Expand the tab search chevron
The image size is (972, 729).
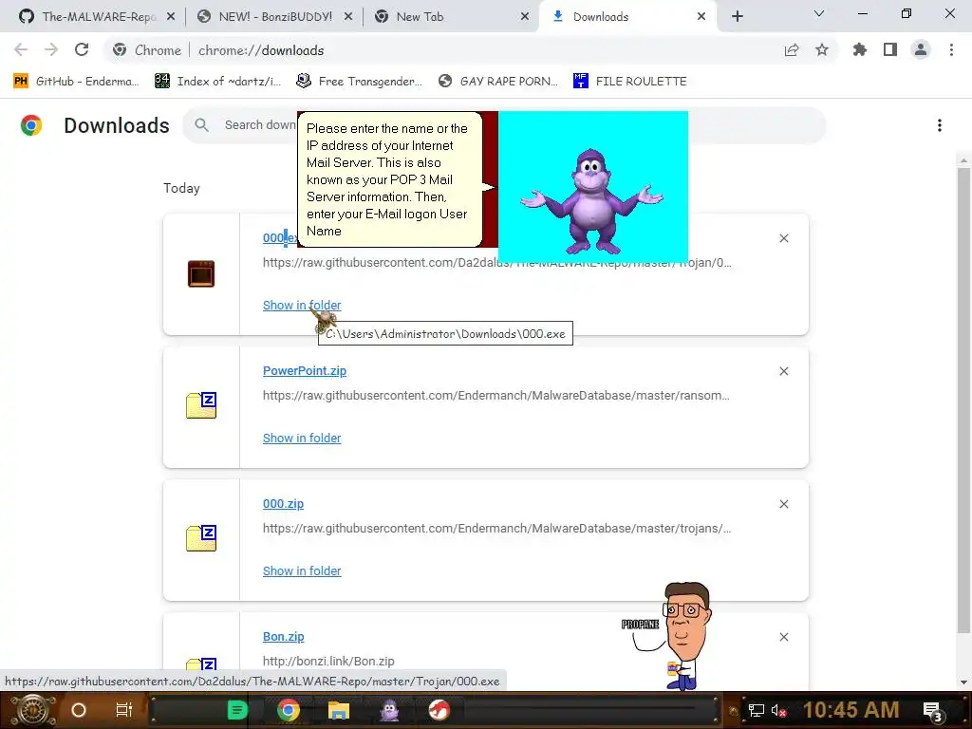pyautogui.click(x=819, y=13)
